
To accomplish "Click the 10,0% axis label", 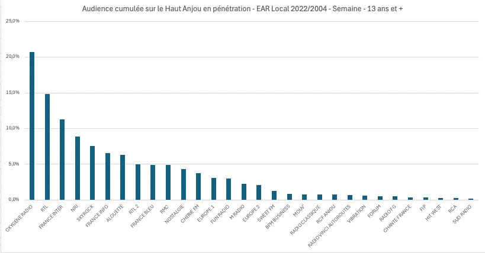I will 12,128.
